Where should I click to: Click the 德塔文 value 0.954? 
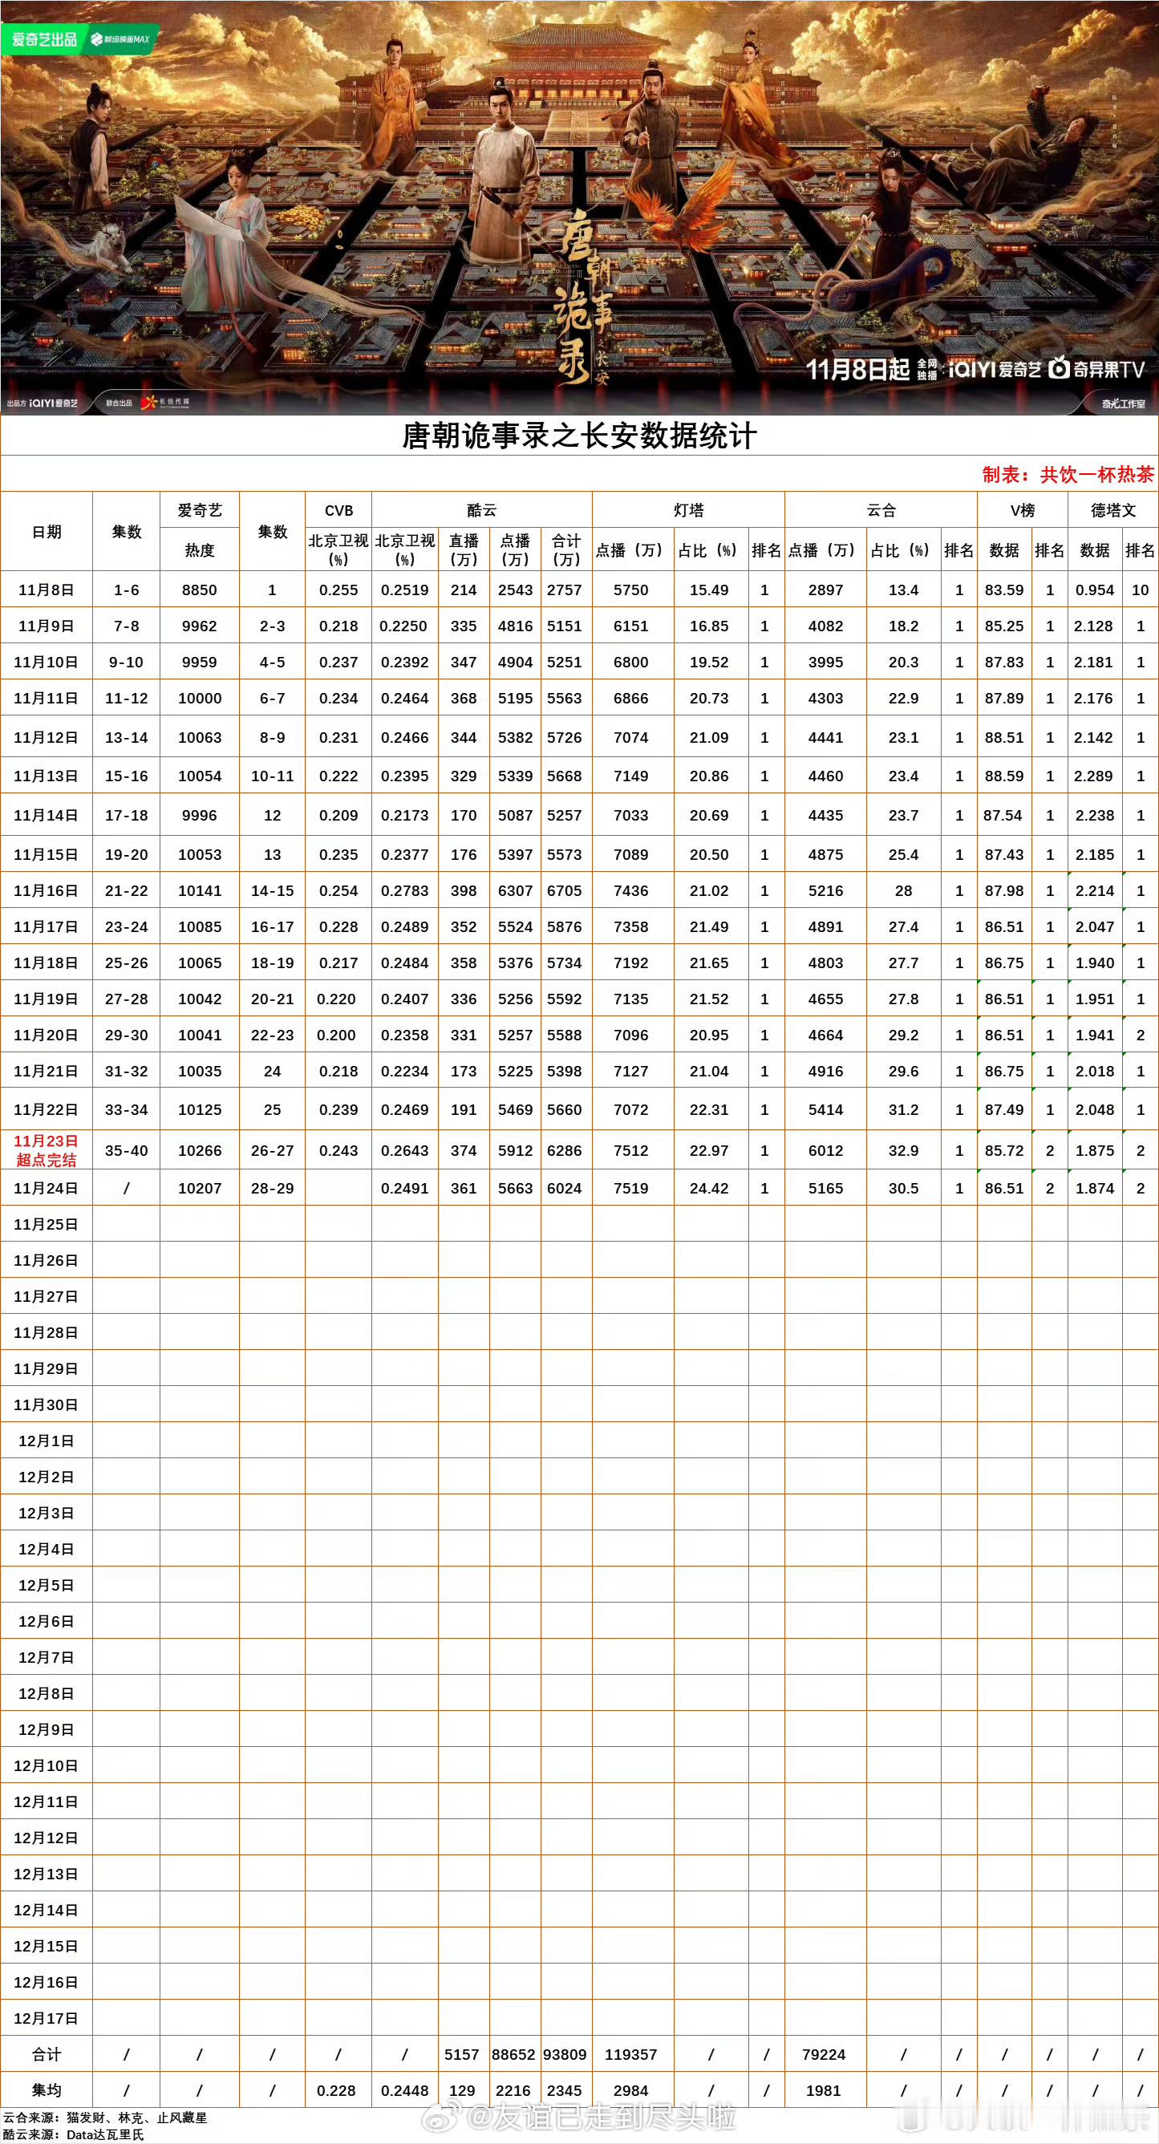tap(1095, 590)
